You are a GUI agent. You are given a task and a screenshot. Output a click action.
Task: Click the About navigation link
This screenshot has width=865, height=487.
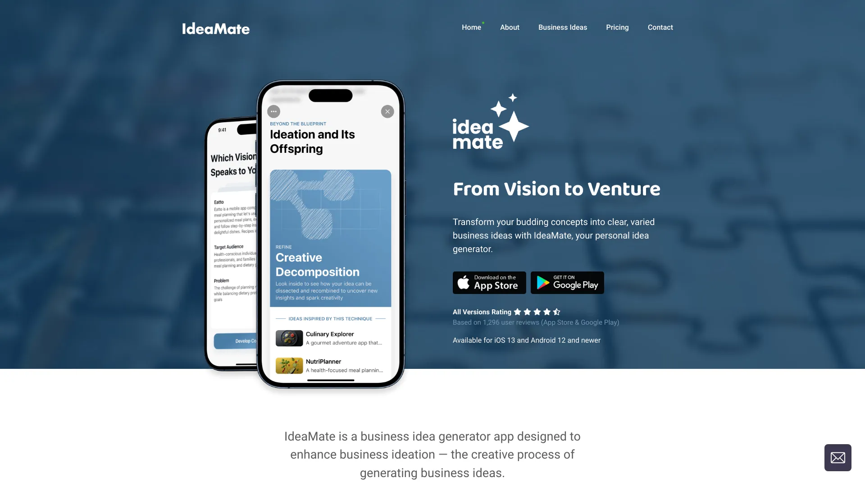tap(509, 28)
